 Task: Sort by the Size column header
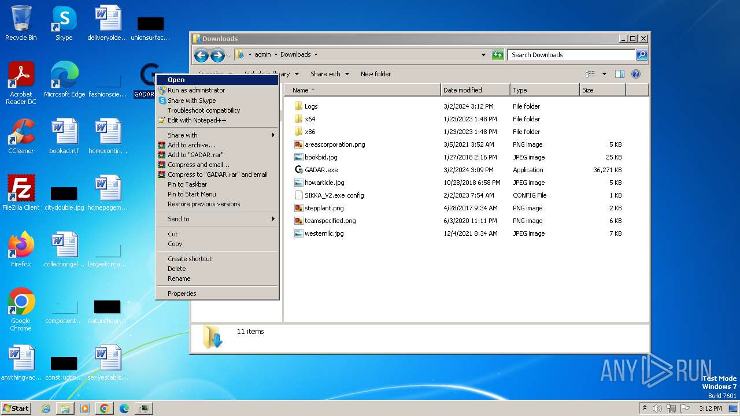tap(602, 90)
